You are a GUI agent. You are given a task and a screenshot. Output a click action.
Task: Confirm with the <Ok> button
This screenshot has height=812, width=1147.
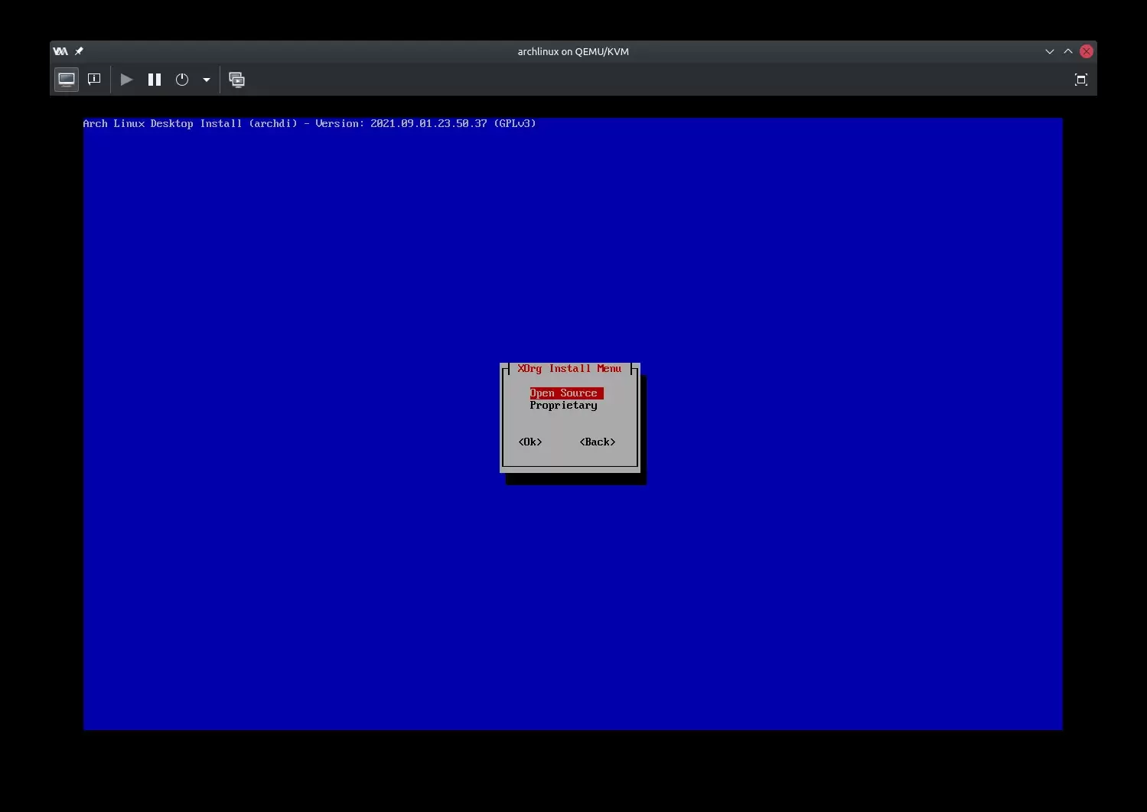point(530,442)
